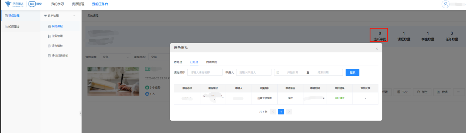This screenshot has height=133, width=466.
Task: Click the 课程数量 statistic
Action: [x=404, y=36]
